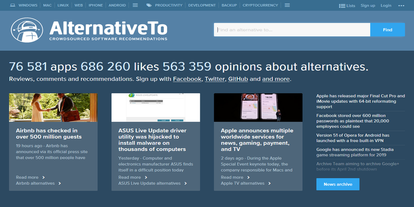Click arrow next to ASUS Read more
Viewport: 414px width, 207px height.
146,178
